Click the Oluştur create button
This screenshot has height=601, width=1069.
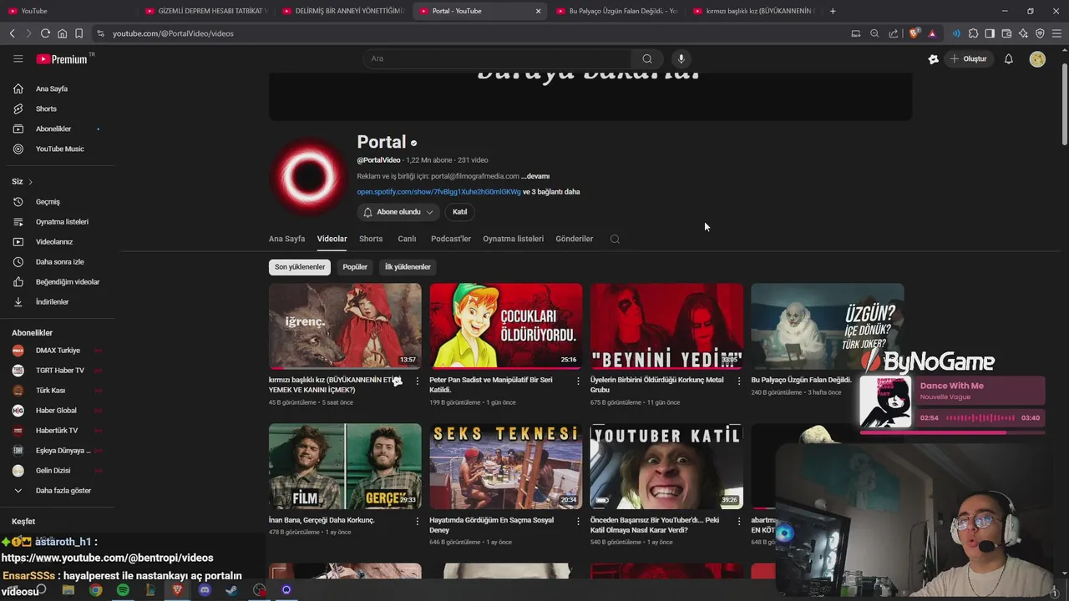point(968,59)
